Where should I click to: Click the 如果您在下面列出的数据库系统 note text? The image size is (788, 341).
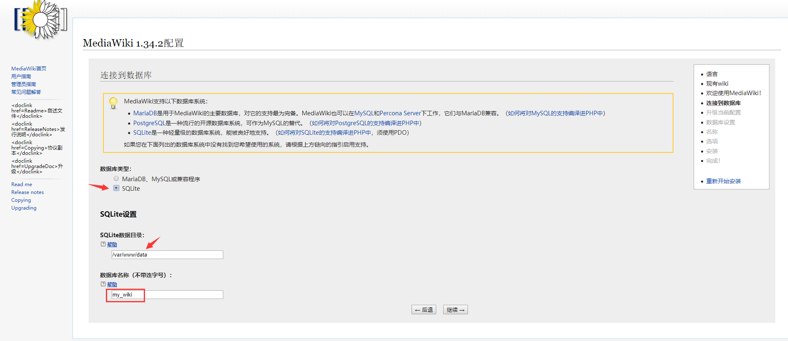tap(247, 145)
